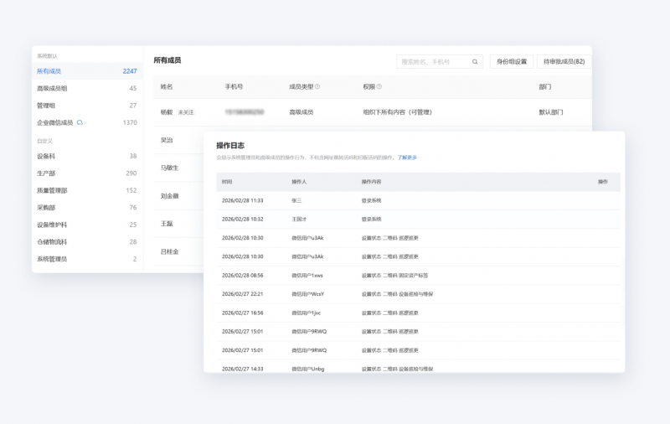Choose 质量管理部 in the sidebar
The image size is (670, 424).
tap(52, 190)
